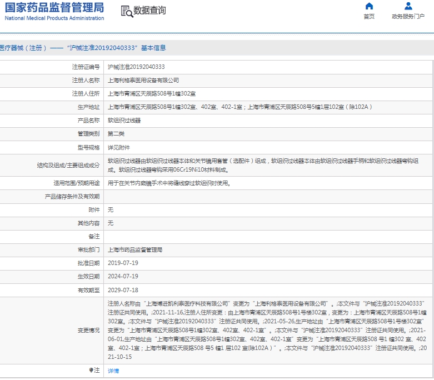434x380 pixels.
Task: Select the 型号规格 label
Action: coord(88,148)
